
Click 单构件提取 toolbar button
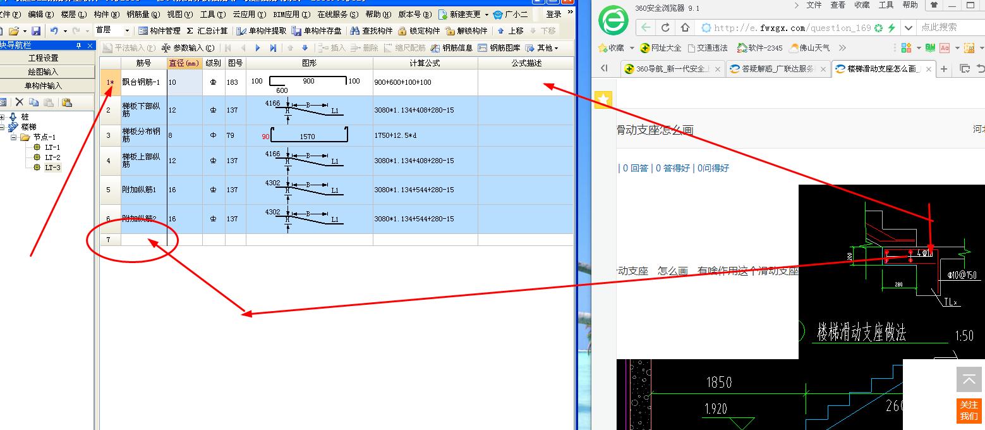[261, 30]
